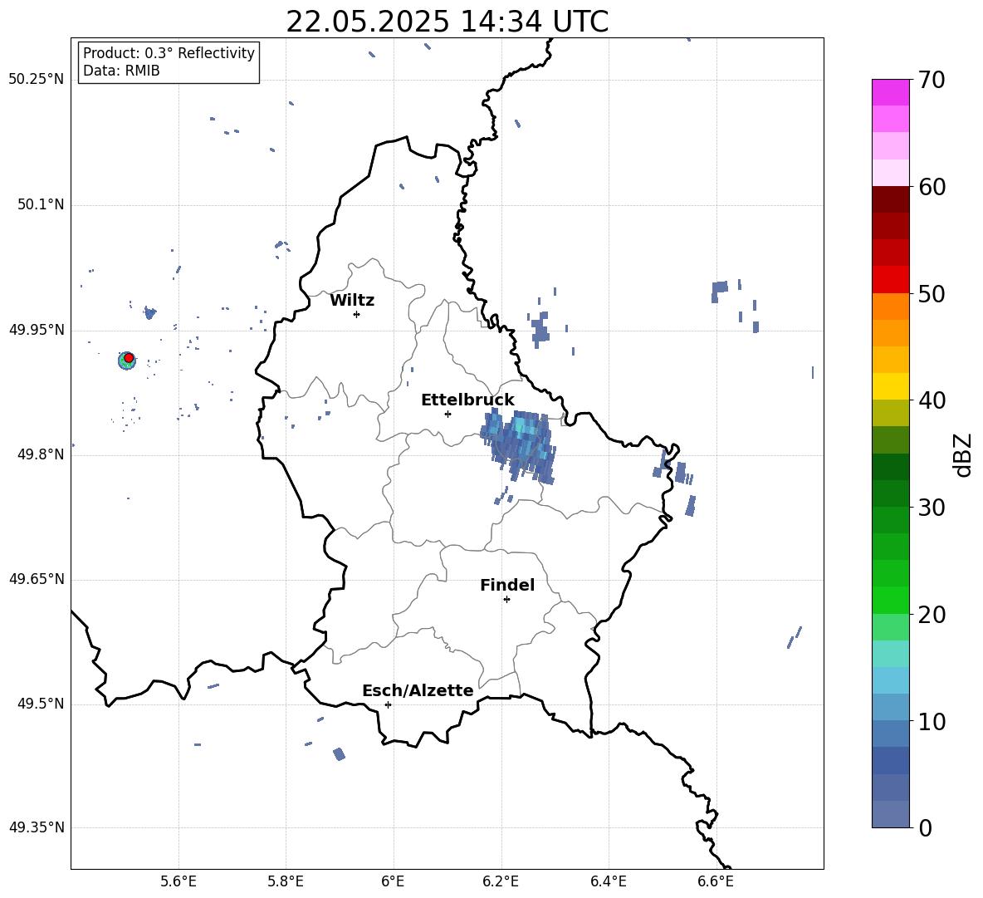Click the 20 tick on colorbar
The height and width of the screenshot is (898, 983).
[x=932, y=615]
